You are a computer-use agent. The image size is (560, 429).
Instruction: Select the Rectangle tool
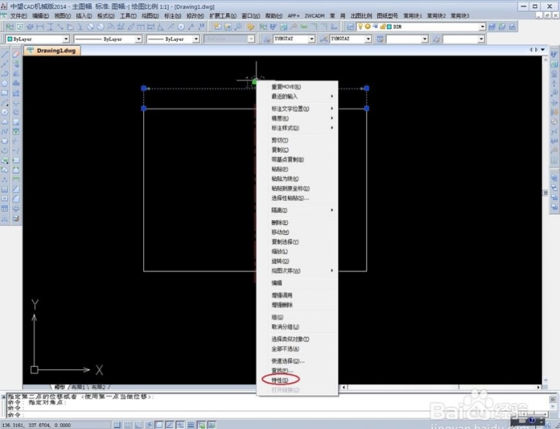pos(5,93)
